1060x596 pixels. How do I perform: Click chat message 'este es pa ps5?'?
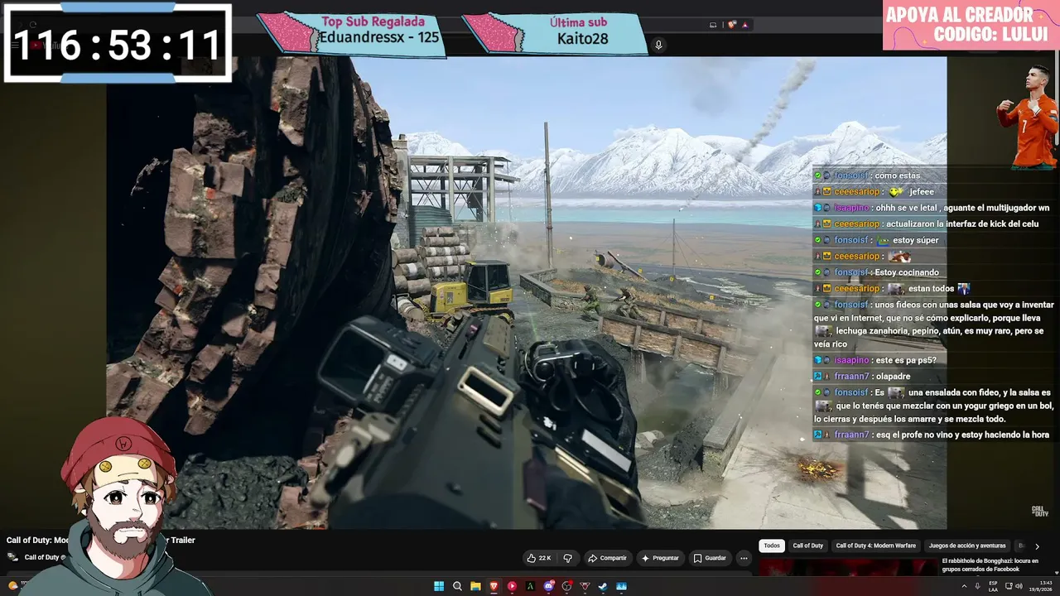904,360
